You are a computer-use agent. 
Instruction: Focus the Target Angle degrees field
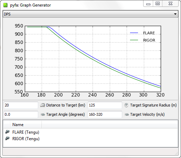(21, 115)
